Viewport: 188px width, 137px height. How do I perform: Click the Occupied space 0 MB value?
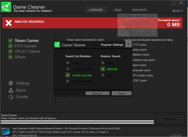point(174,25)
